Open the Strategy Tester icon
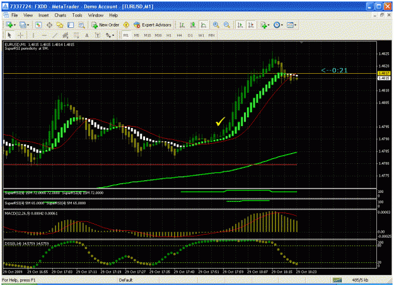Viewport: 394px width, 285px height. (x=81, y=25)
